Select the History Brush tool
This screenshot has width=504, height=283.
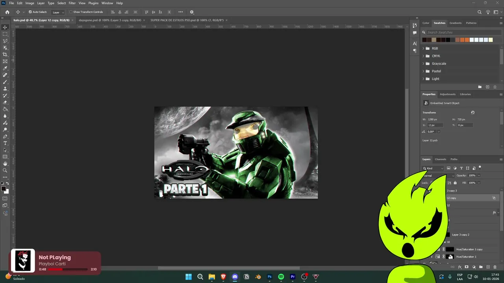5,96
